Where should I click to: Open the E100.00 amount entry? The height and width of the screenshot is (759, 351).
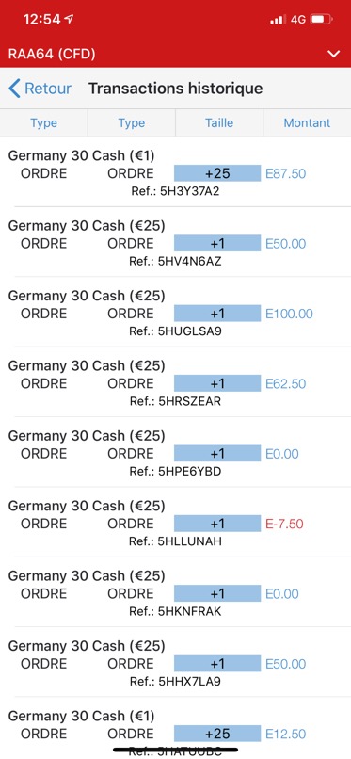point(289,314)
